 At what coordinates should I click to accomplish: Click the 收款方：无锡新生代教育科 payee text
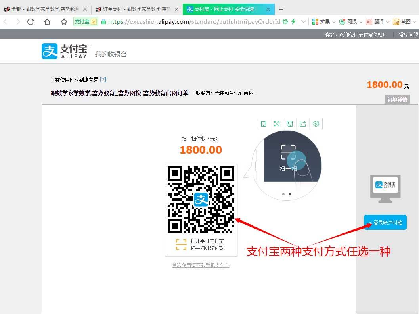226,93
